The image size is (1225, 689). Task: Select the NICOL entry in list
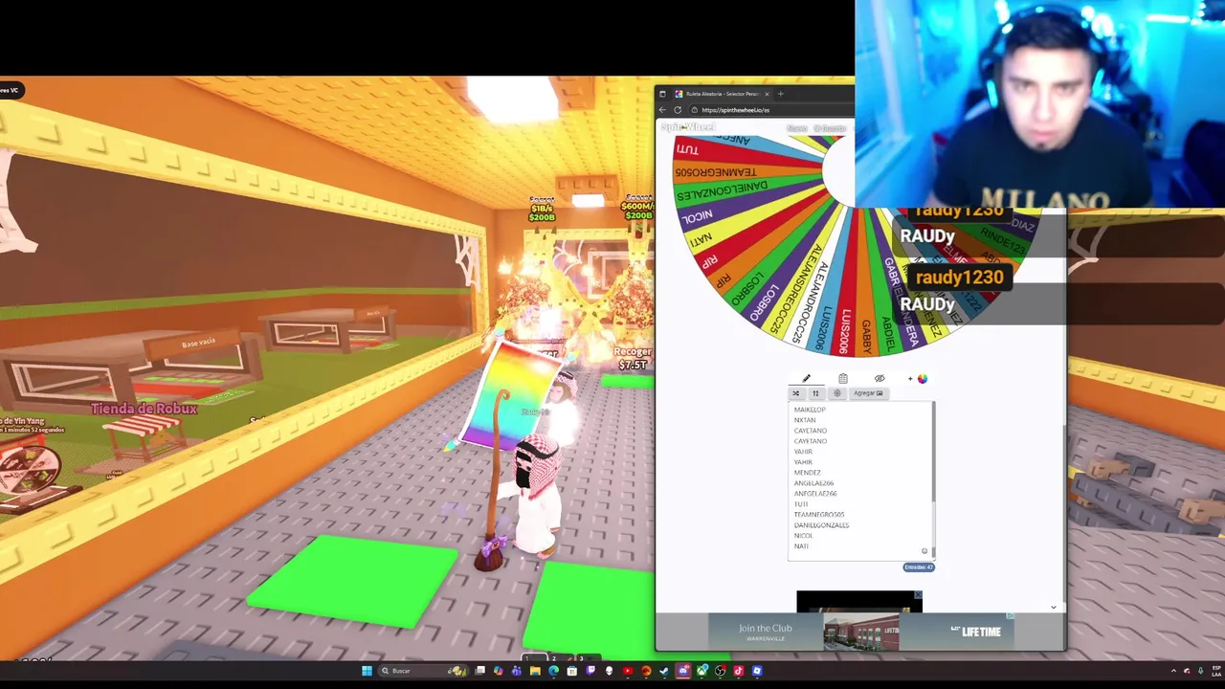point(803,536)
